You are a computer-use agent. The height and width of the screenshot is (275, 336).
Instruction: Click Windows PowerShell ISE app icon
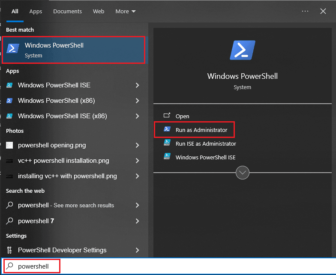tap(9, 85)
